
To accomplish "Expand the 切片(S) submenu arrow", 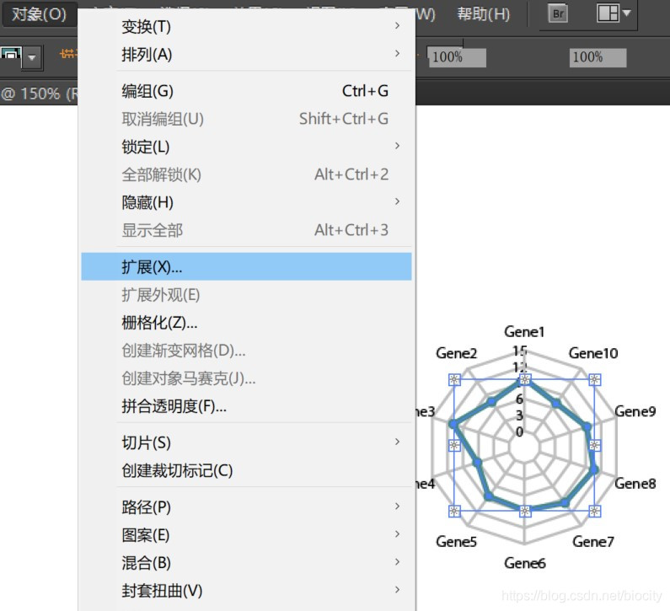I will coord(398,442).
